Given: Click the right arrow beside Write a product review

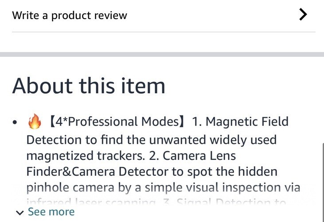Looking at the screenshot, I should (303, 15).
